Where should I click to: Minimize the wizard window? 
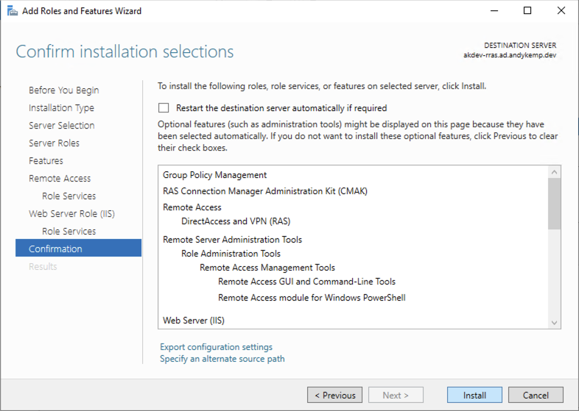494,11
